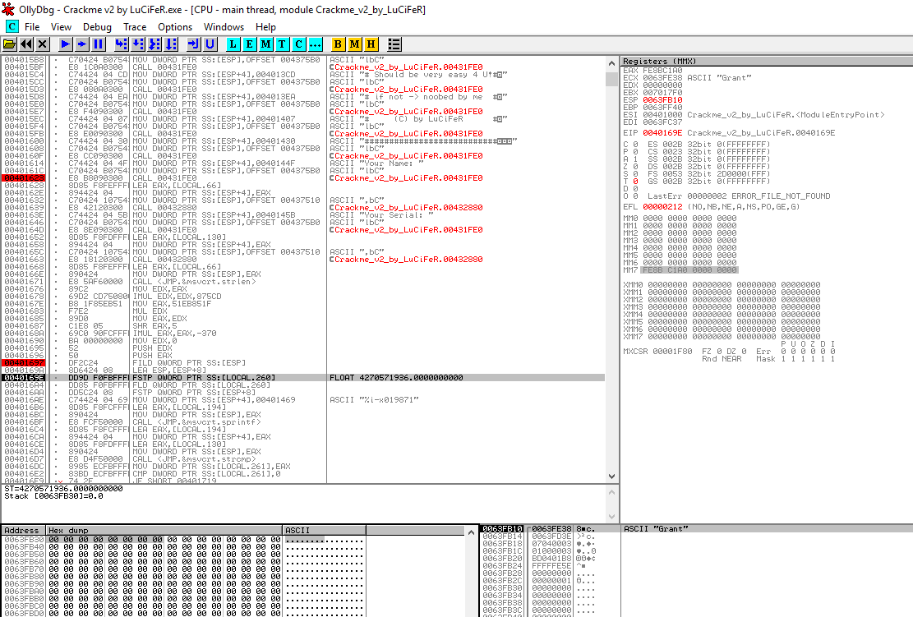This screenshot has height=617, width=913.
Task: Select MXCSR value 00001F80
Action: (672, 352)
